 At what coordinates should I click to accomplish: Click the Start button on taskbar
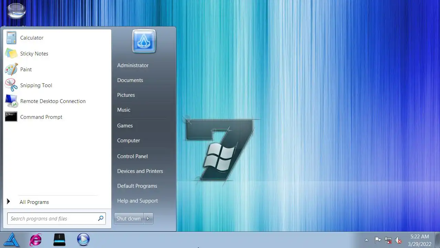[12, 240]
